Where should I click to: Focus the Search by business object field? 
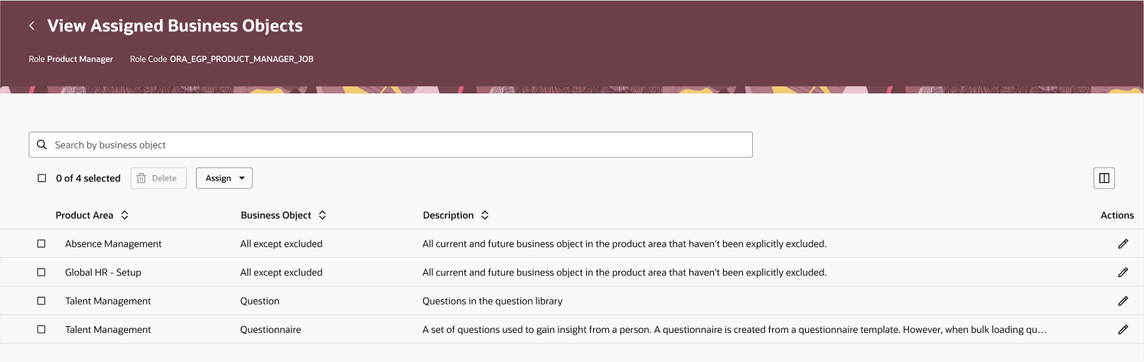pyautogui.click(x=390, y=145)
